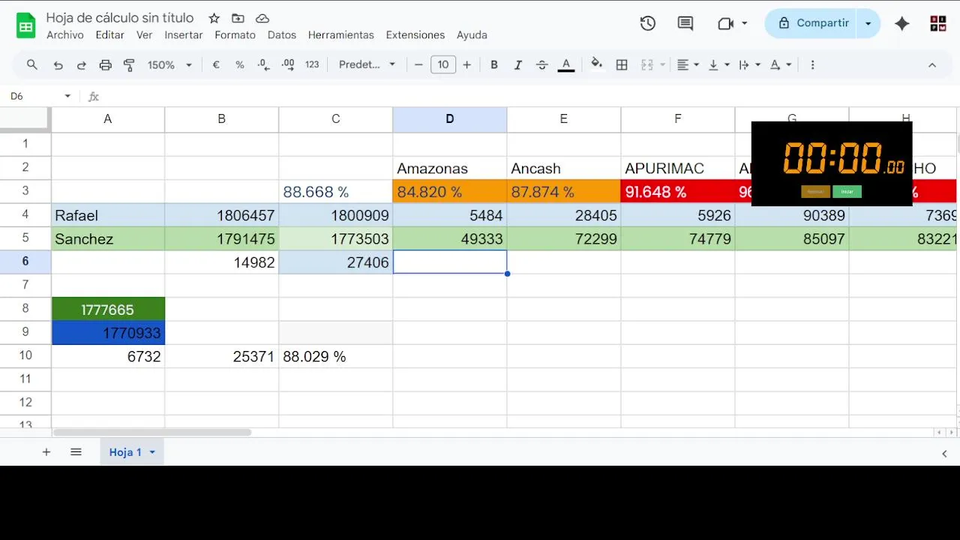Viewport: 960px width, 540px height.
Task: Select row 6 header
Action: click(x=25, y=262)
